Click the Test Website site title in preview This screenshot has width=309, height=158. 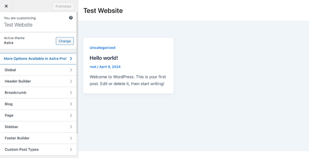[103, 11]
